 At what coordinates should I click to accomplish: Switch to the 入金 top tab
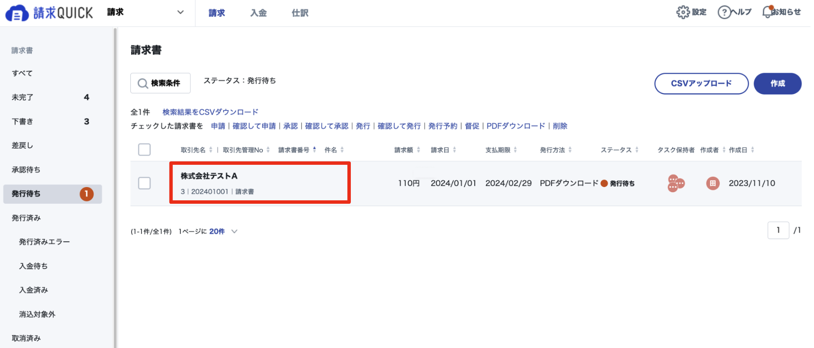(x=259, y=13)
